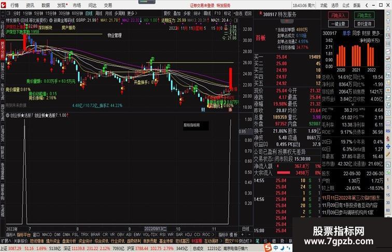Click the 返回 return button
This screenshot has height=252, width=392.
(x=248, y=13)
